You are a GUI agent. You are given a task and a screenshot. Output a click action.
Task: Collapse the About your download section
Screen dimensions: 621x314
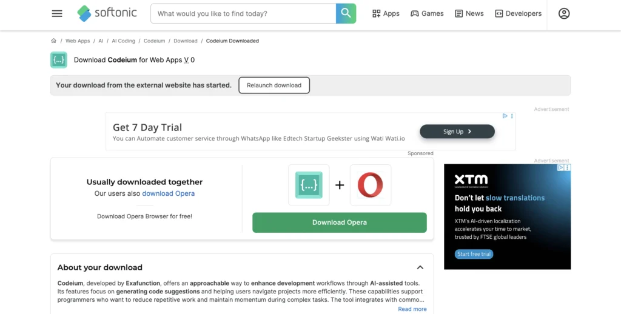tap(420, 267)
